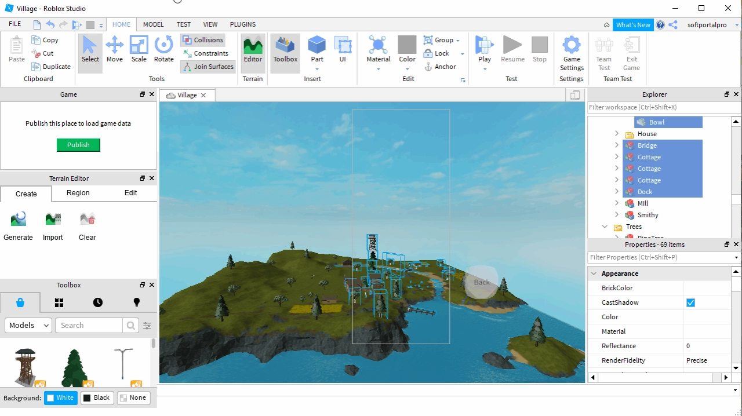Open Toolbox Inventory grid tab
The image size is (742, 416).
click(59, 302)
